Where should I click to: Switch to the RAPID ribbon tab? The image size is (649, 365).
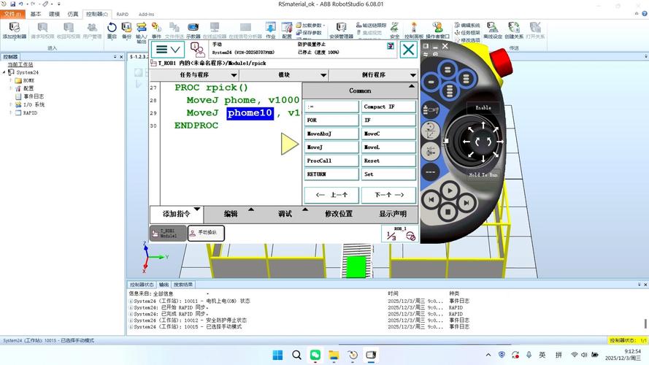(123, 14)
